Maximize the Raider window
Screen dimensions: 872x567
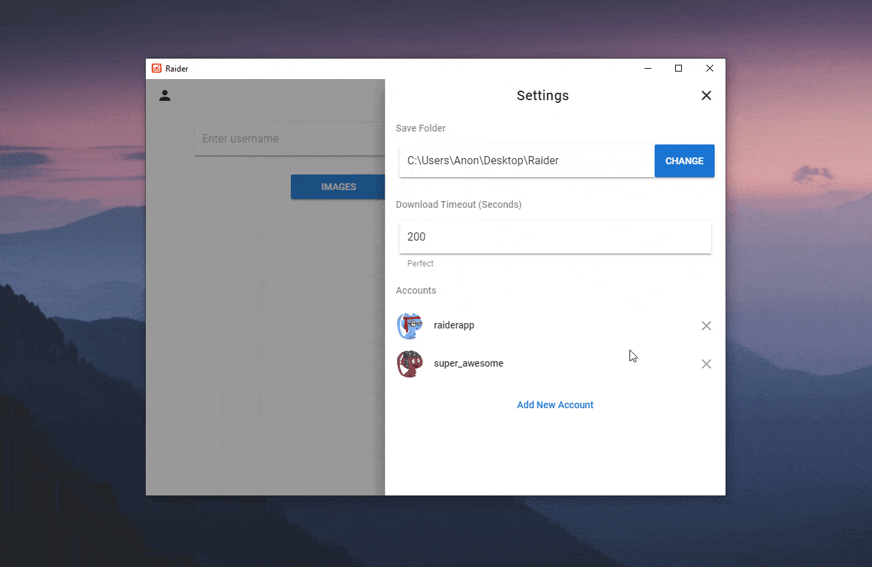(x=679, y=68)
